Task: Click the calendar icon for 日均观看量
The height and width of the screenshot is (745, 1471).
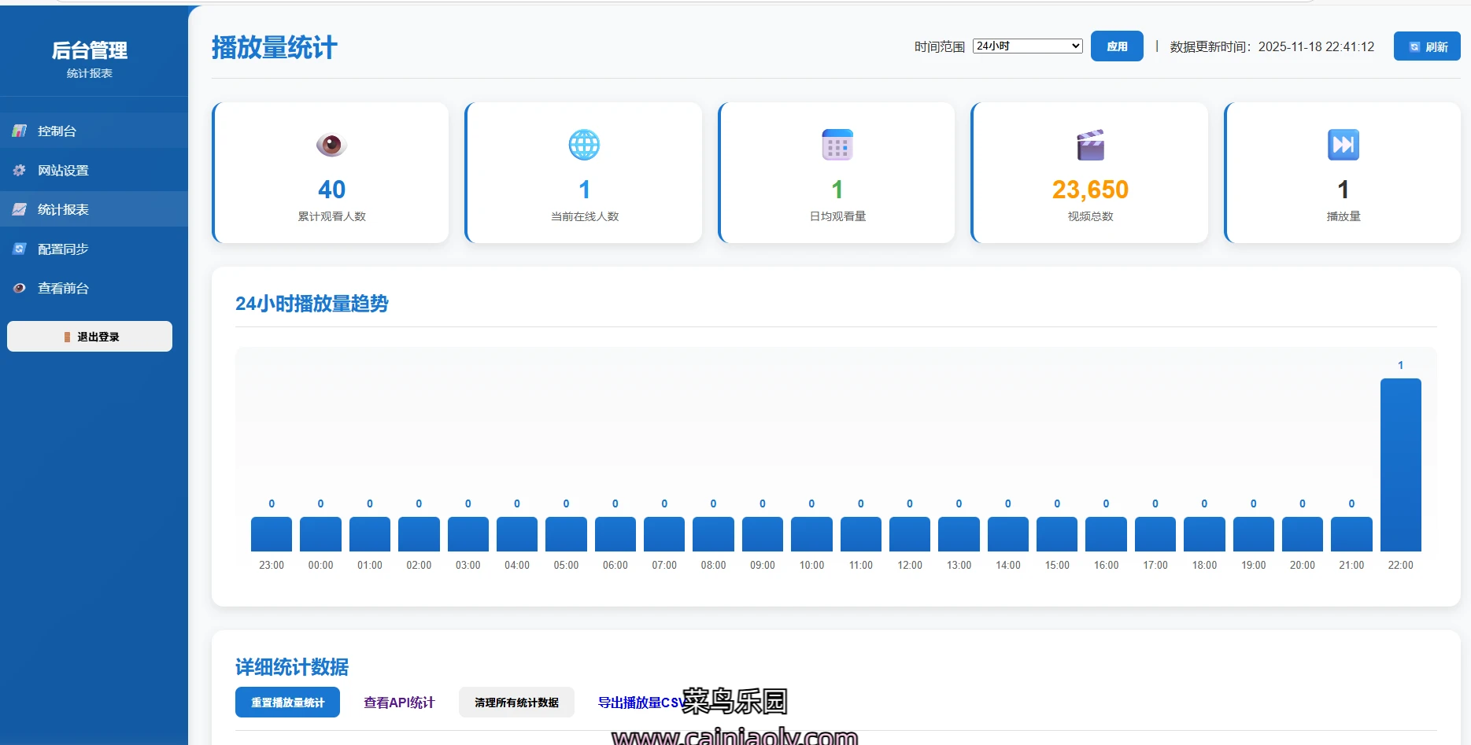Action: tap(837, 145)
